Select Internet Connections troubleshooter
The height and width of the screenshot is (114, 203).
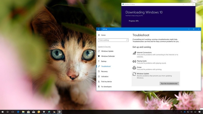pyautogui.click(x=156, y=54)
